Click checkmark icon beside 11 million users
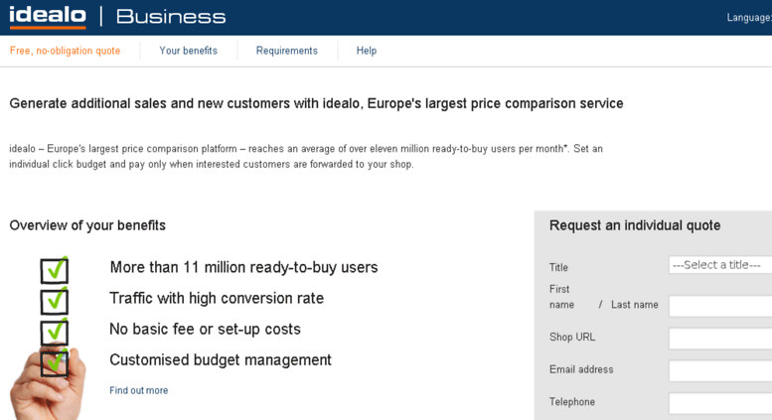The height and width of the screenshot is (420, 772). (55, 270)
